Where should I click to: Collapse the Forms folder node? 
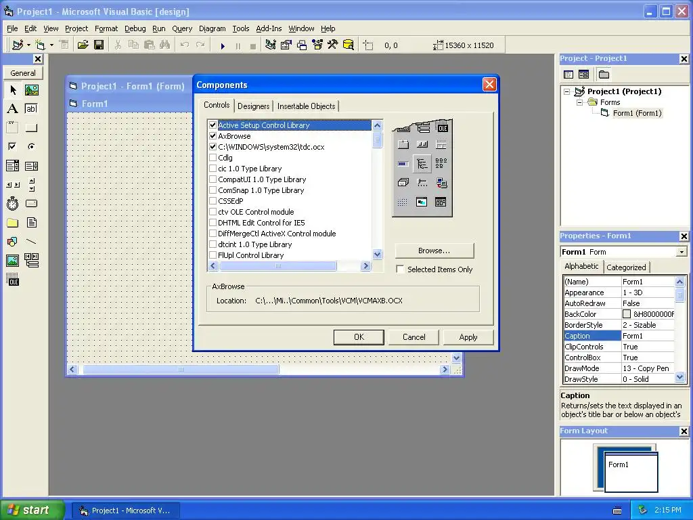[x=579, y=102]
